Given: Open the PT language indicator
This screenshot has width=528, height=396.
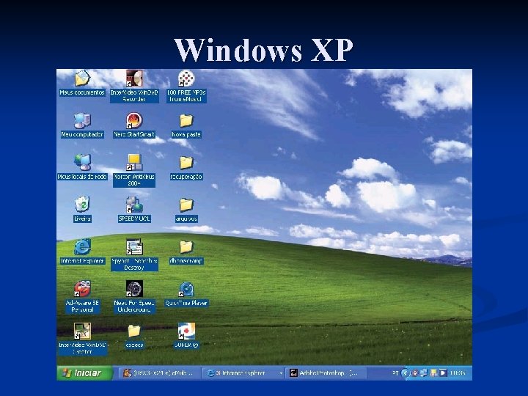Looking at the screenshot, I should tap(395, 373).
